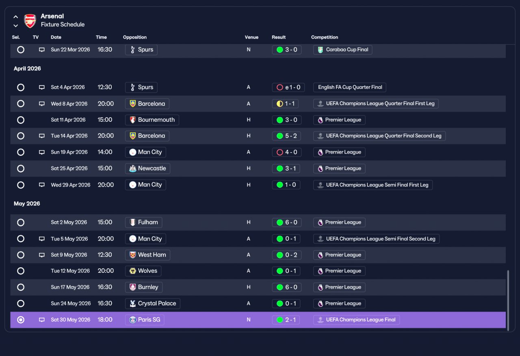Open the Bournemouth opposition button
The image size is (520, 356).
152,120
